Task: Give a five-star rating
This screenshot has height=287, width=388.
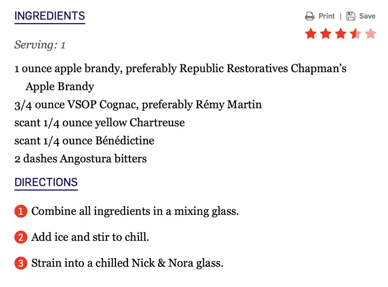Action: click(370, 34)
